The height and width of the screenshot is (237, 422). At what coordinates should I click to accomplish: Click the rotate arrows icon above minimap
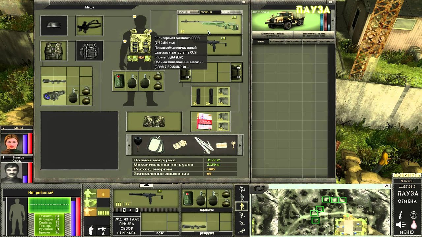pos(259,188)
